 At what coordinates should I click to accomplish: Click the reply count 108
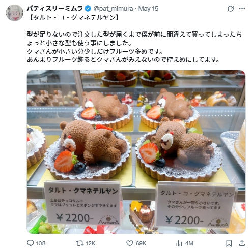(x=41, y=243)
